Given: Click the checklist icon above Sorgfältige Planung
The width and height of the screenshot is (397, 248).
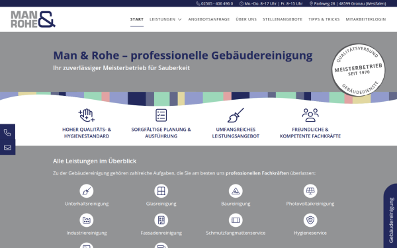Looking at the screenshot, I should (x=161, y=115).
